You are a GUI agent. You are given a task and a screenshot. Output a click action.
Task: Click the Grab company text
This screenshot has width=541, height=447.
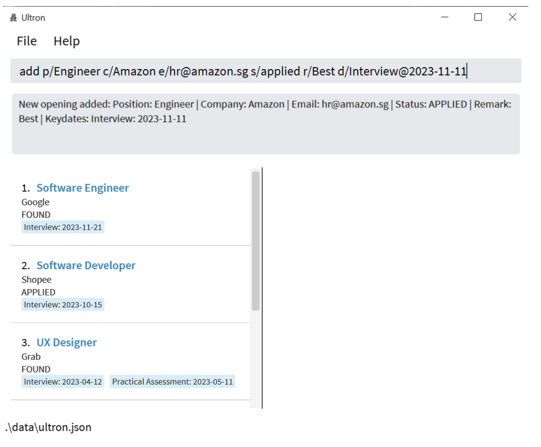pos(31,357)
